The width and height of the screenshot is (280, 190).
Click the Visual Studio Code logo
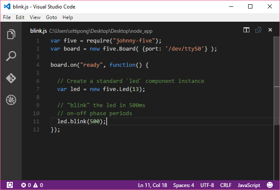pyautogui.click(x=7, y=7)
